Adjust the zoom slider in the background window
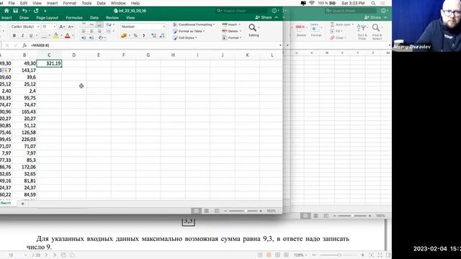The height and width of the screenshot is (259, 461). [x=352, y=216]
